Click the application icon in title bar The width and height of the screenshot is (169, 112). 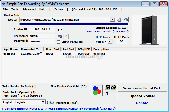(4, 4)
